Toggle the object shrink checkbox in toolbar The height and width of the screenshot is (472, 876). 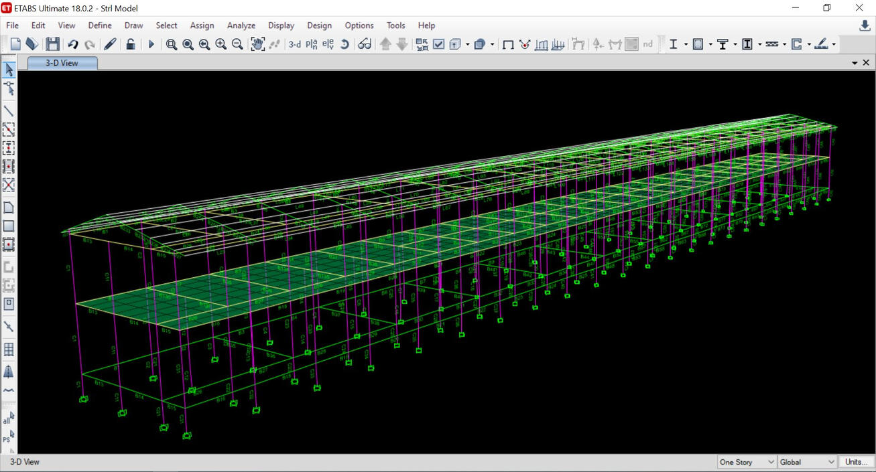click(x=438, y=44)
